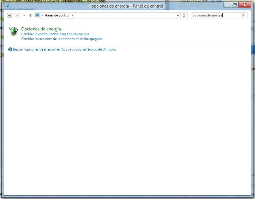Minimize the Panel de control window

pyautogui.click(x=227, y=5)
